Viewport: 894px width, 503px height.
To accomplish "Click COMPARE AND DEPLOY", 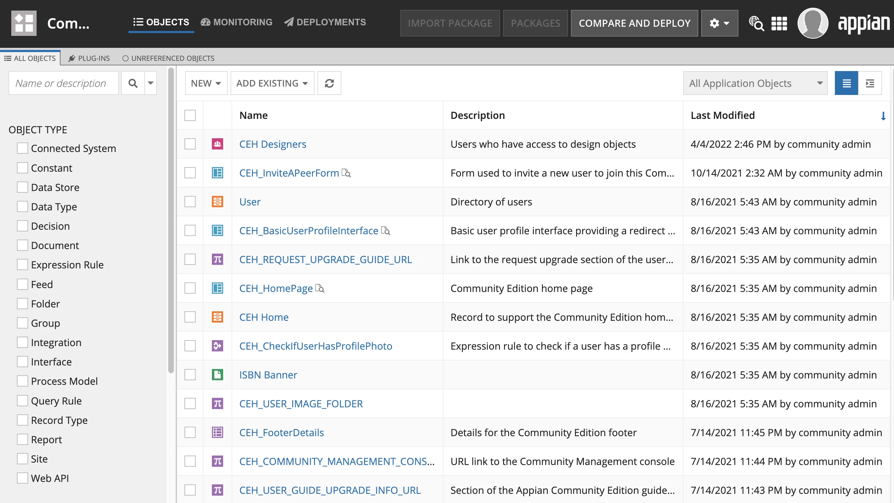I will pyautogui.click(x=635, y=23).
